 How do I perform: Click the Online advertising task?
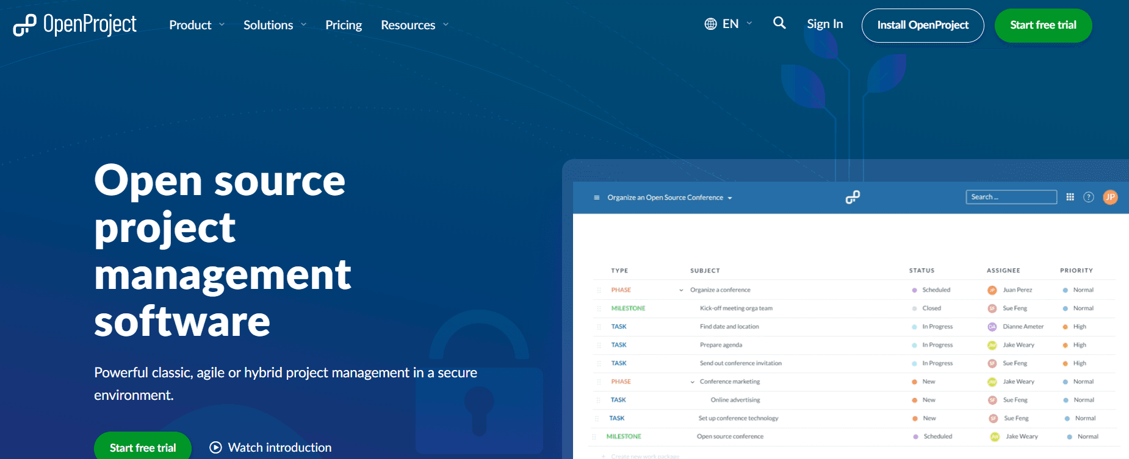(x=735, y=400)
